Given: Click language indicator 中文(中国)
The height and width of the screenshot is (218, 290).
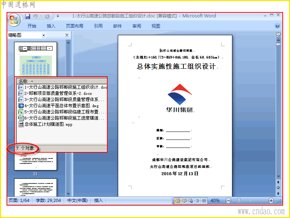Looking at the screenshot, I should coord(78,201).
